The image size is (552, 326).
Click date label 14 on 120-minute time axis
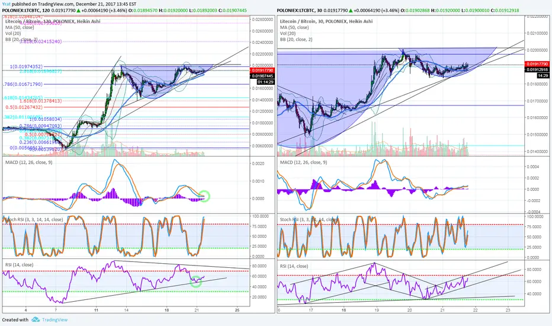click(x=126, y=310)
